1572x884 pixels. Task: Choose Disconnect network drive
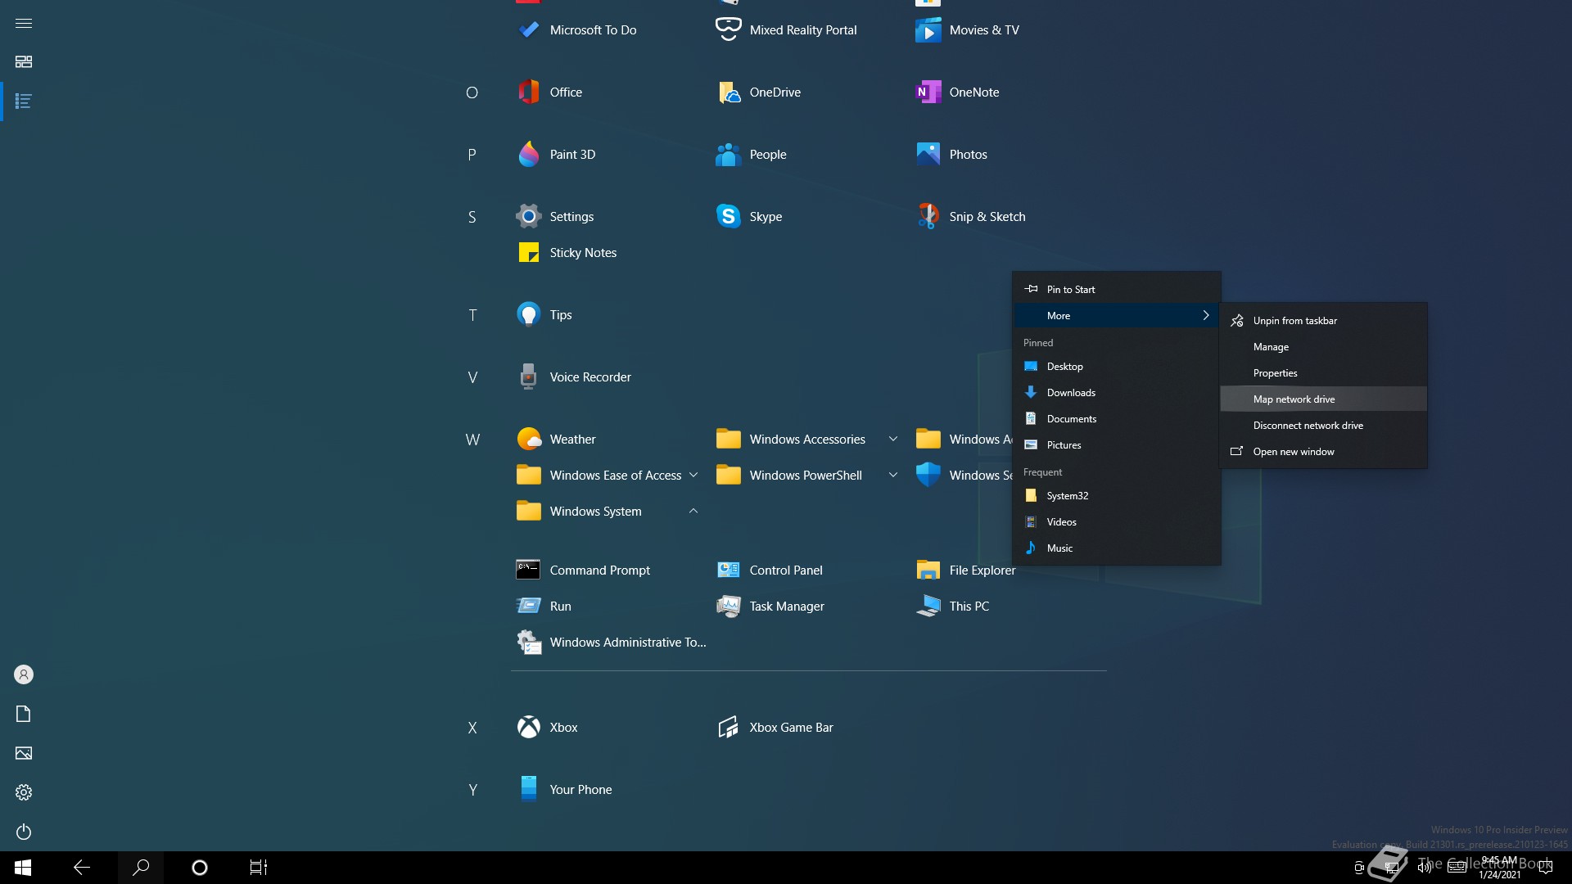coord(1323,426)
